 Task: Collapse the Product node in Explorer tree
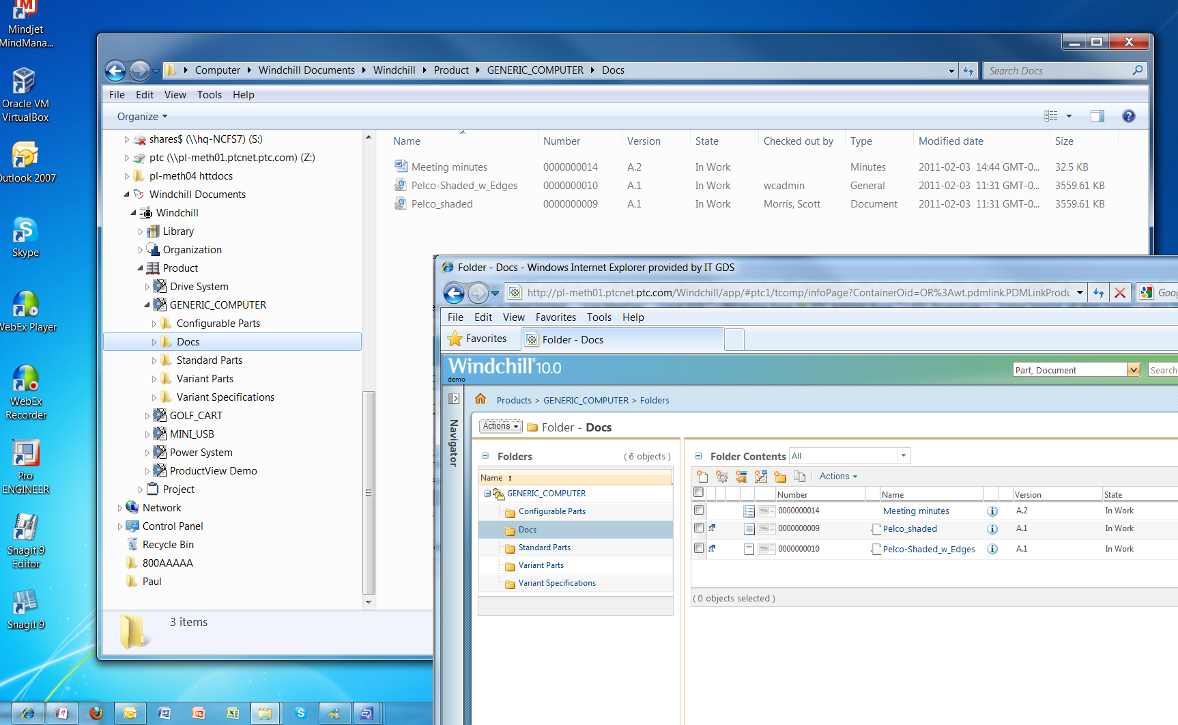140,268
